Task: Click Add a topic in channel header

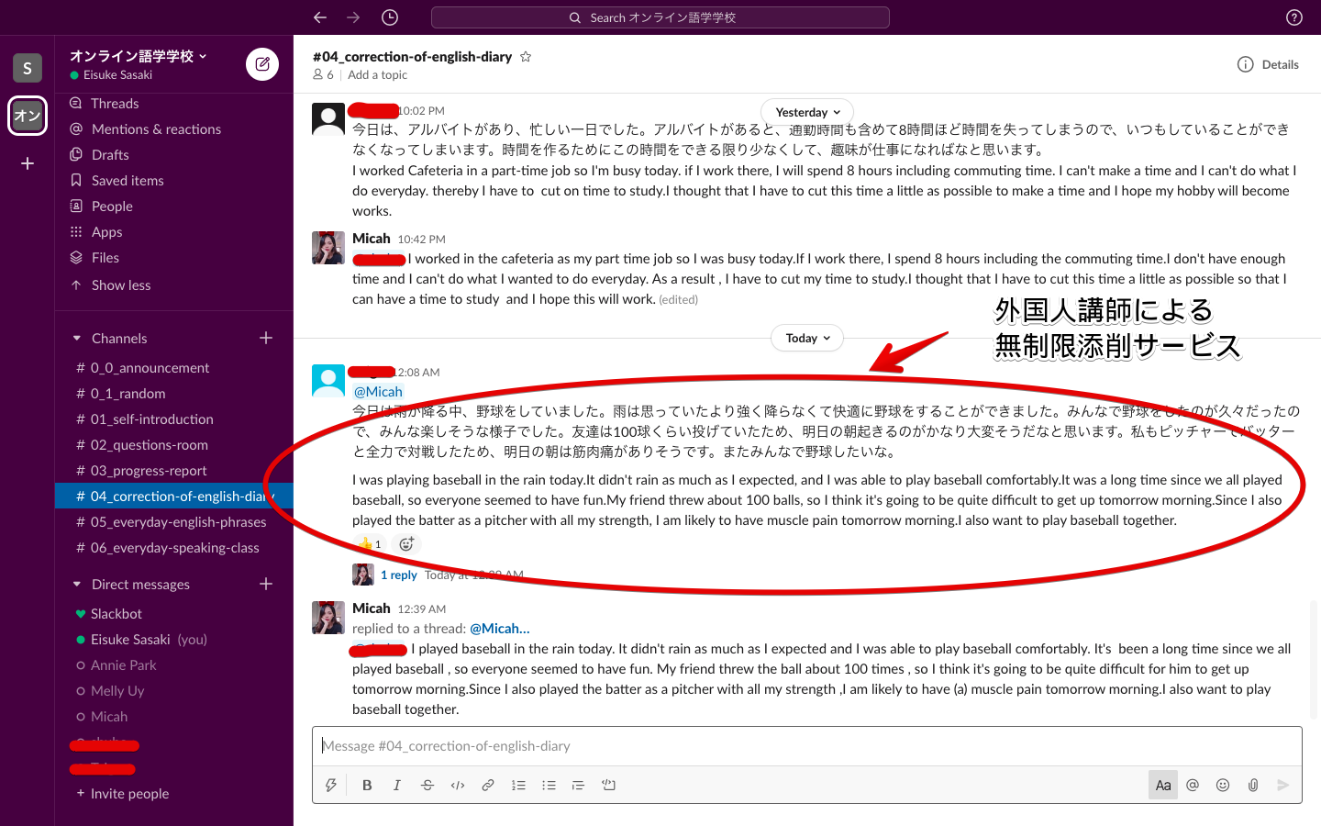Action: point(377,75)
